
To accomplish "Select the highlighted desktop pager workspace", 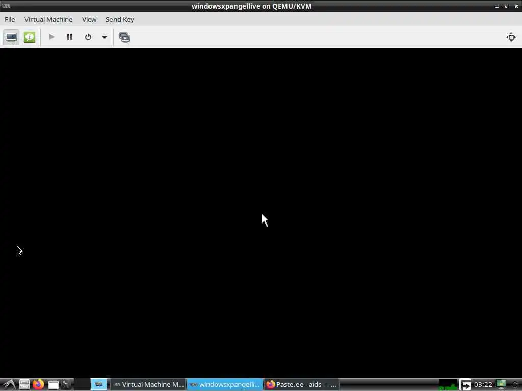I will click(x=98, y=384).
